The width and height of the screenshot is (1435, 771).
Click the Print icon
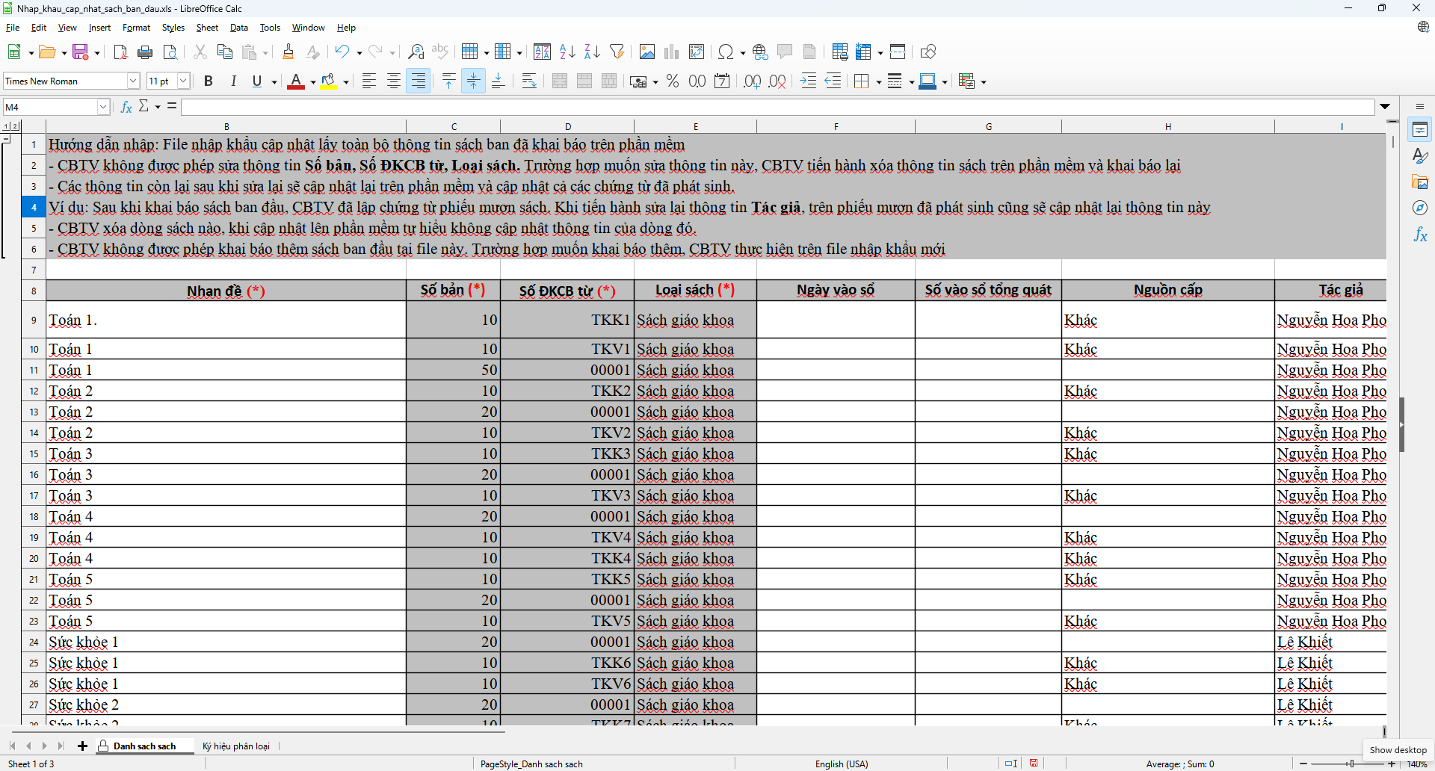coord(146,52)
